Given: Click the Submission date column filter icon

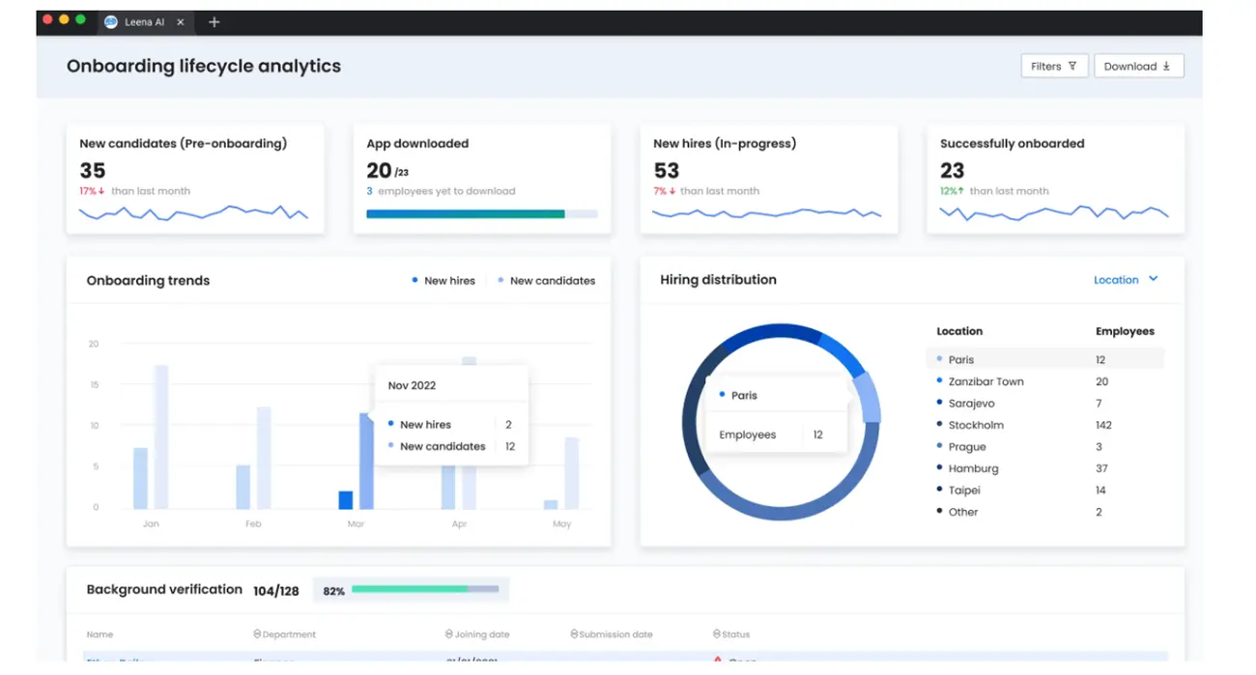Looking at the screenshot, I should 574,634.
